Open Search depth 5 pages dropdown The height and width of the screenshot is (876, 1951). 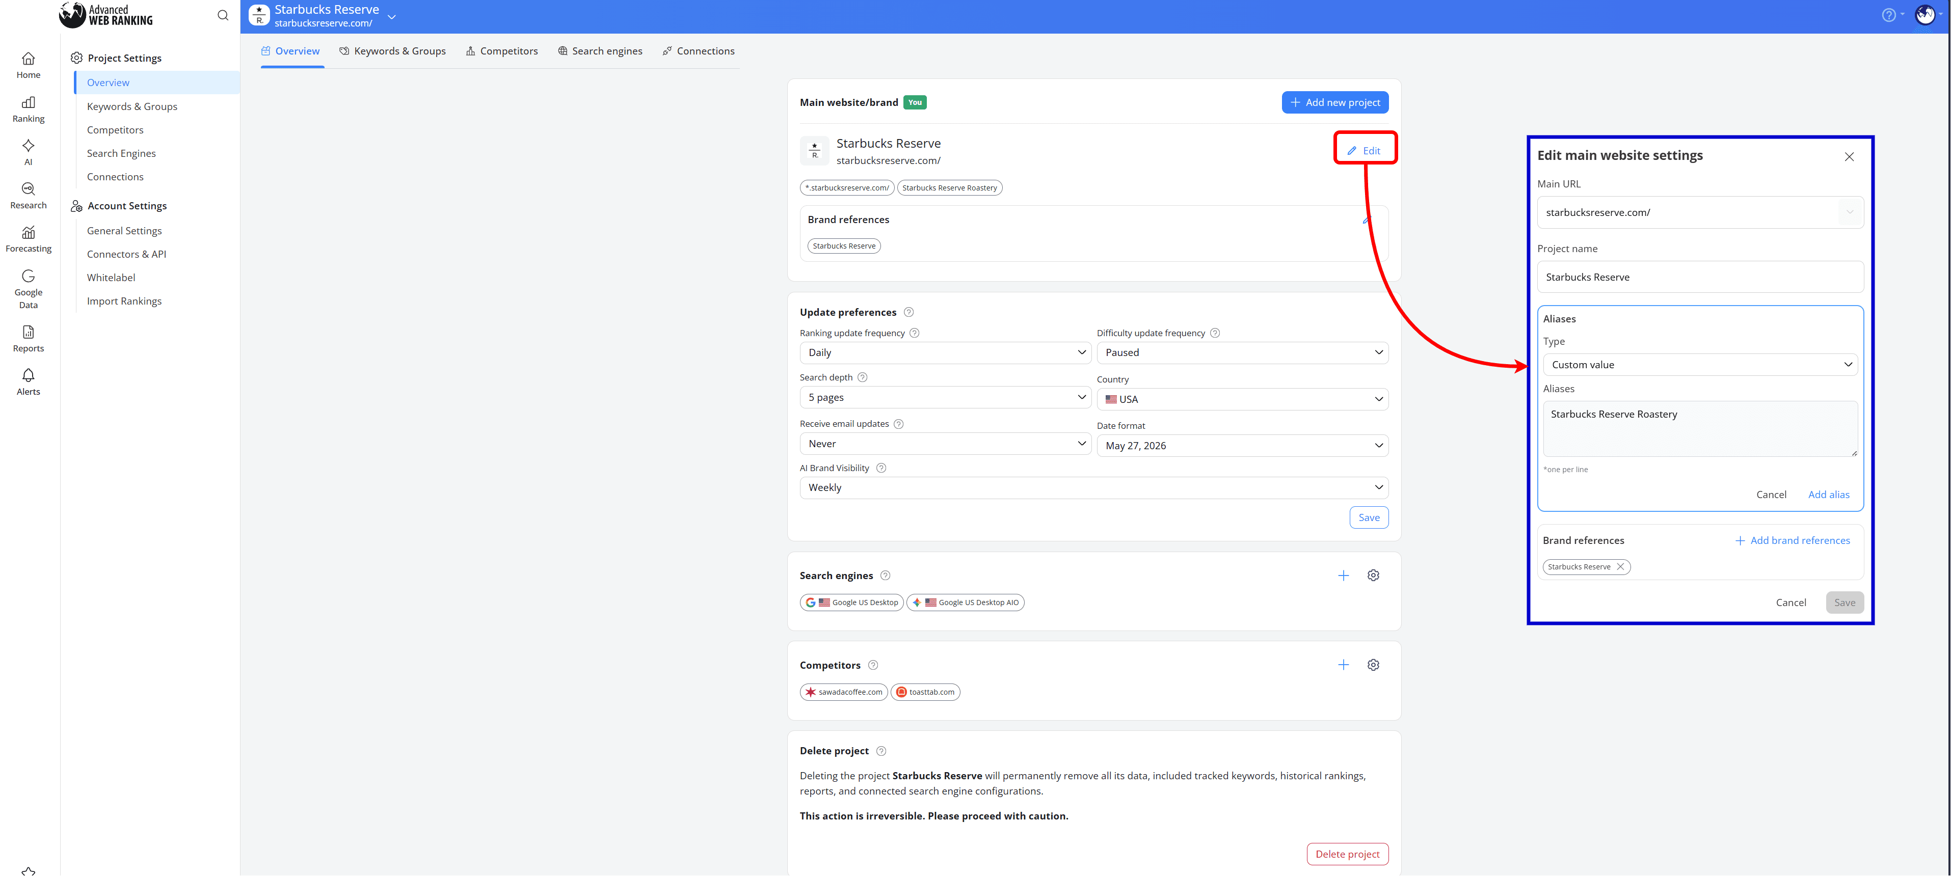click(x=945, y=397)
